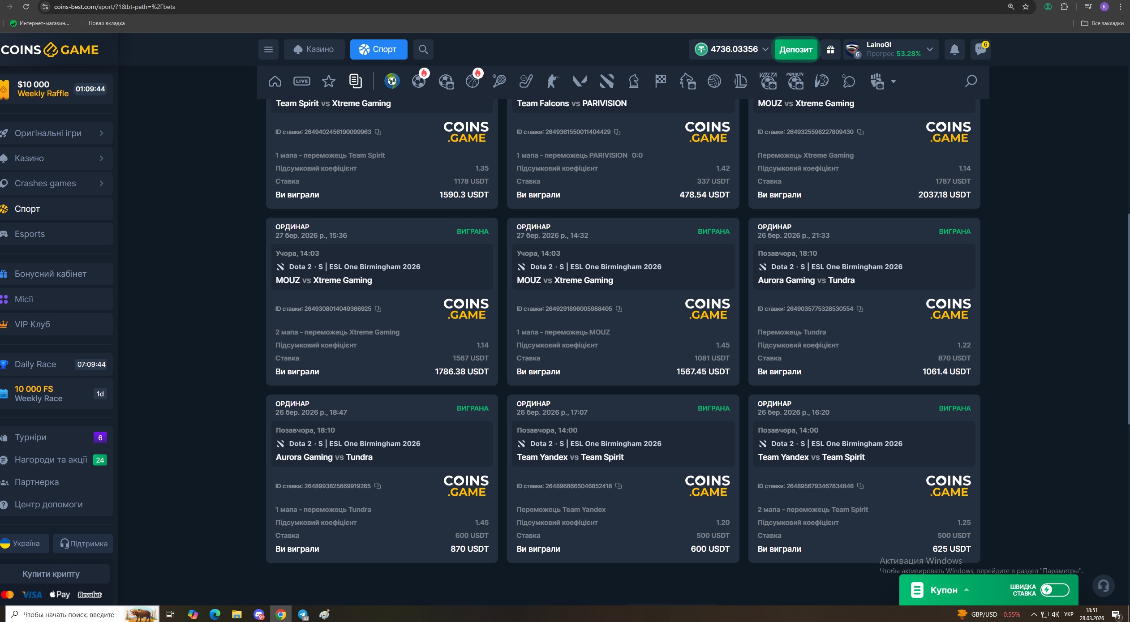The width and height of the screenshot is (1130, 622).
Task: Open Daily Race promo item
Action: (x=56, y=364)
